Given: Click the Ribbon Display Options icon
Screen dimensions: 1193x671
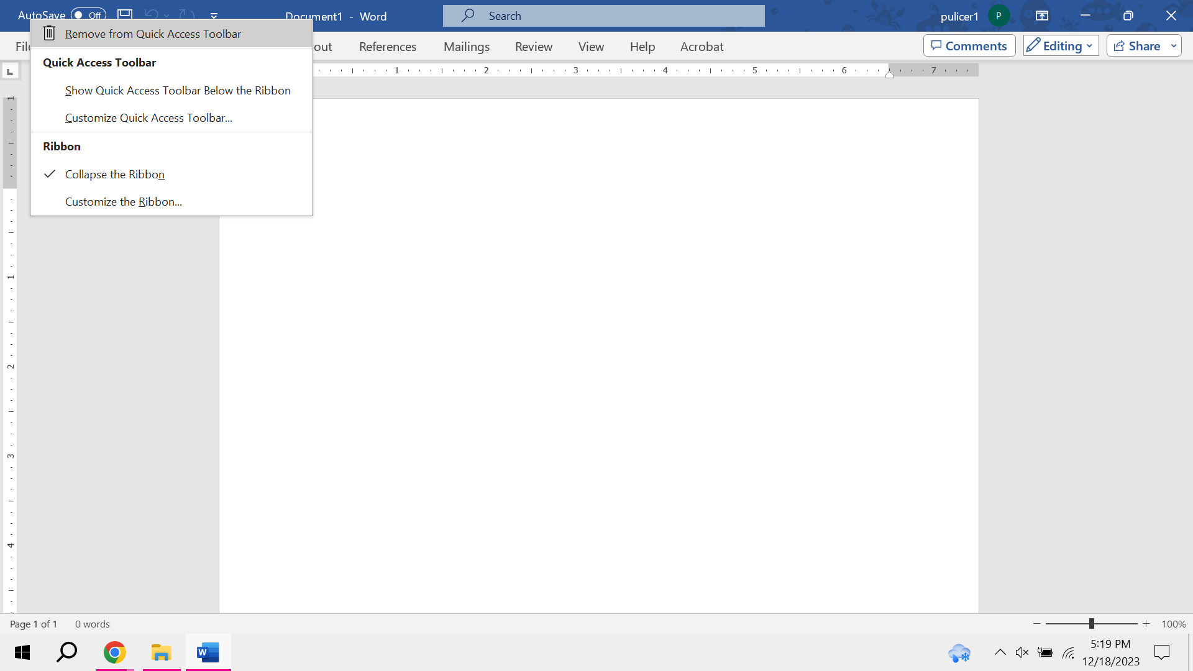Looking at the screenshot, I should pyautogui.click(x=1041, y=16).
